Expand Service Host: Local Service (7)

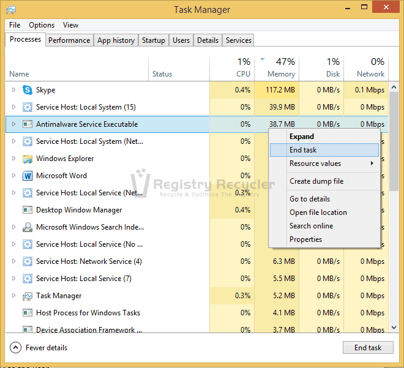pyautogui.click(x=13, y=279)
